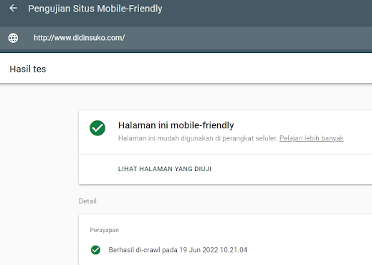Click the small green crawl success checkmark
Image resolution: width=372 pixels, height=265 pixels.
pyautogui.click(x=95, y=250)
